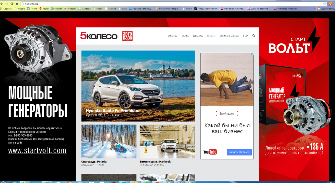Expand the bookmarks overflow chevron

pos(314,9)
